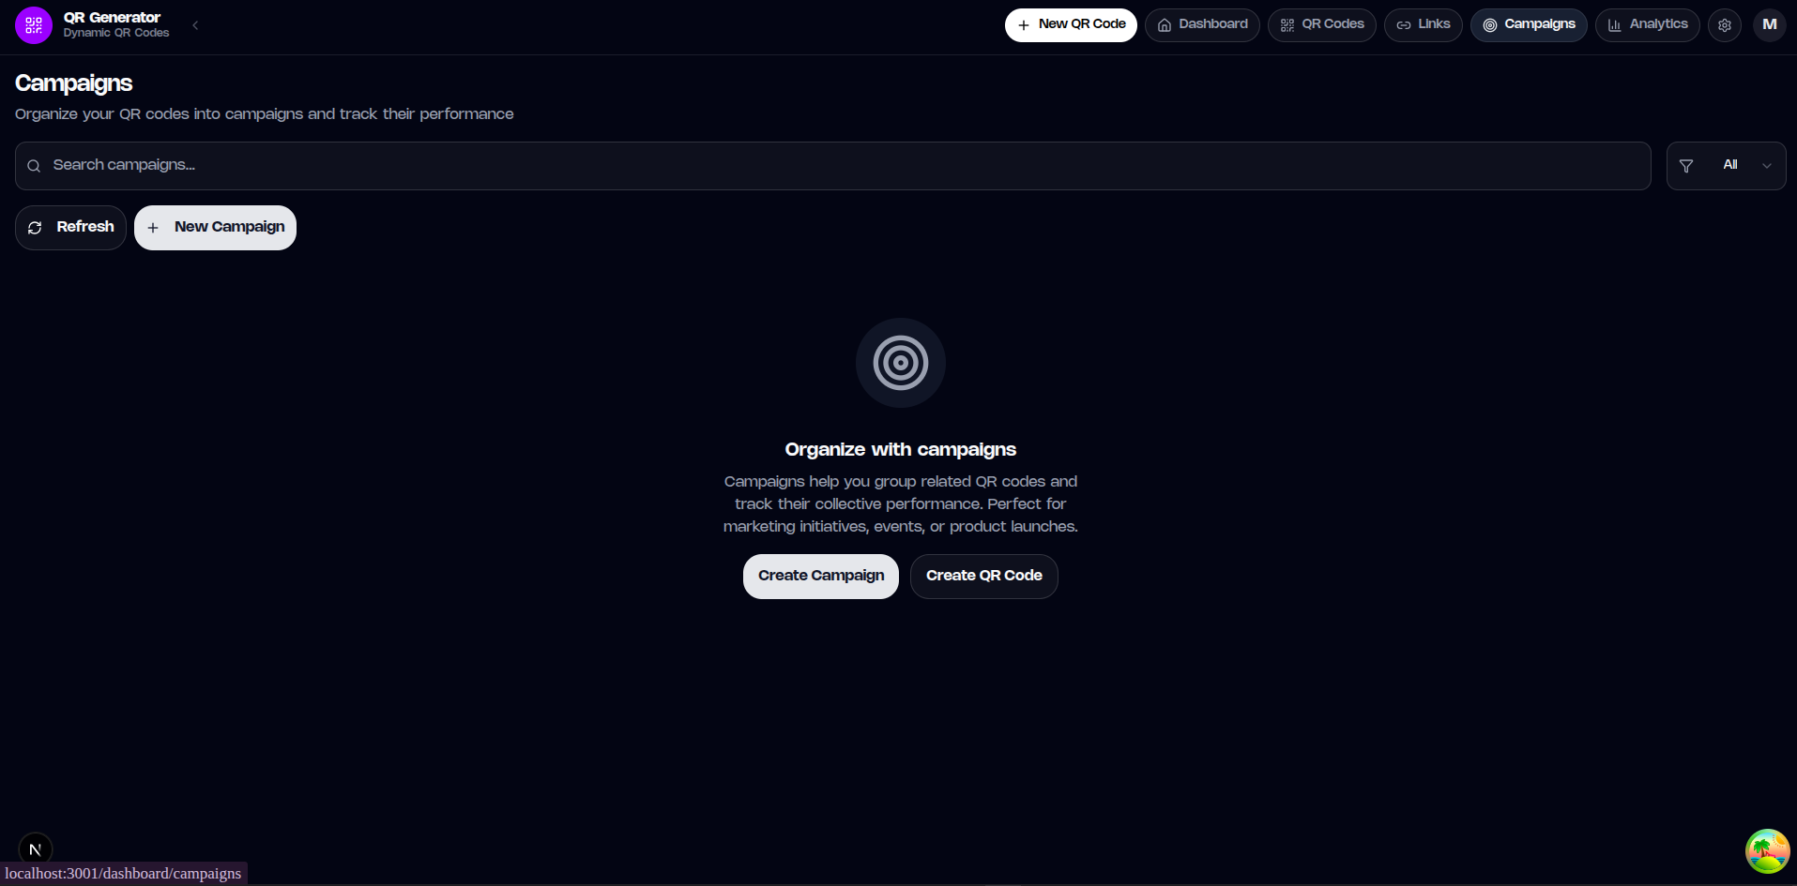The width and height of the screenshot is (1797, 886).
Task: Open the user avatar labeled M
Action: [1769, 25]
